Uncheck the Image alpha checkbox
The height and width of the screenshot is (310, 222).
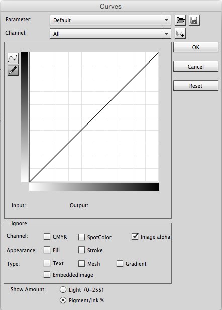tap(135, 236)
